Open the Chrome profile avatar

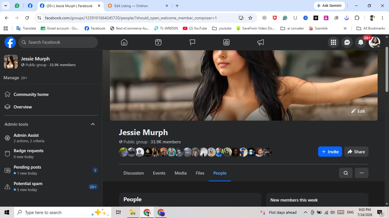(x=372, y=18)
